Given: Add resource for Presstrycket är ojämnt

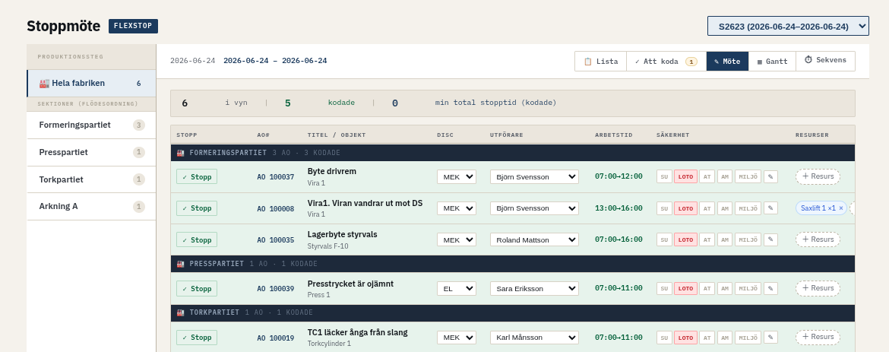Looking at the screenshot, I should (818, 288).
